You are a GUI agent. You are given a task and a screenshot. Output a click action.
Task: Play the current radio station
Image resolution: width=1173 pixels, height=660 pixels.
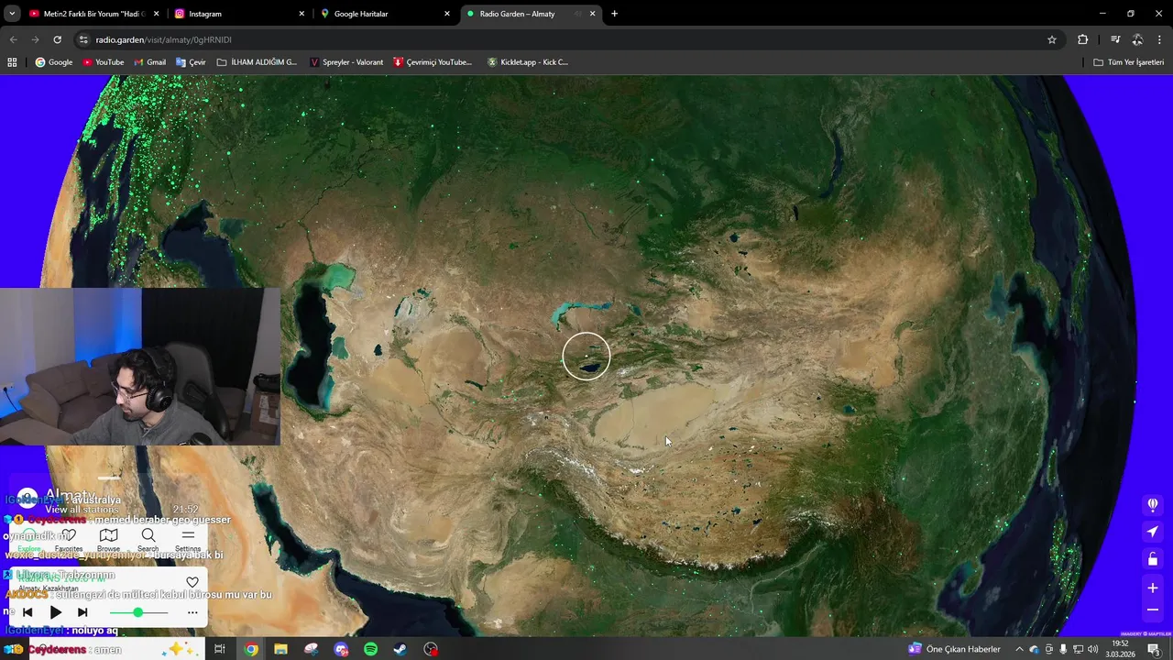pyautogui.click(x=55, y=612)
